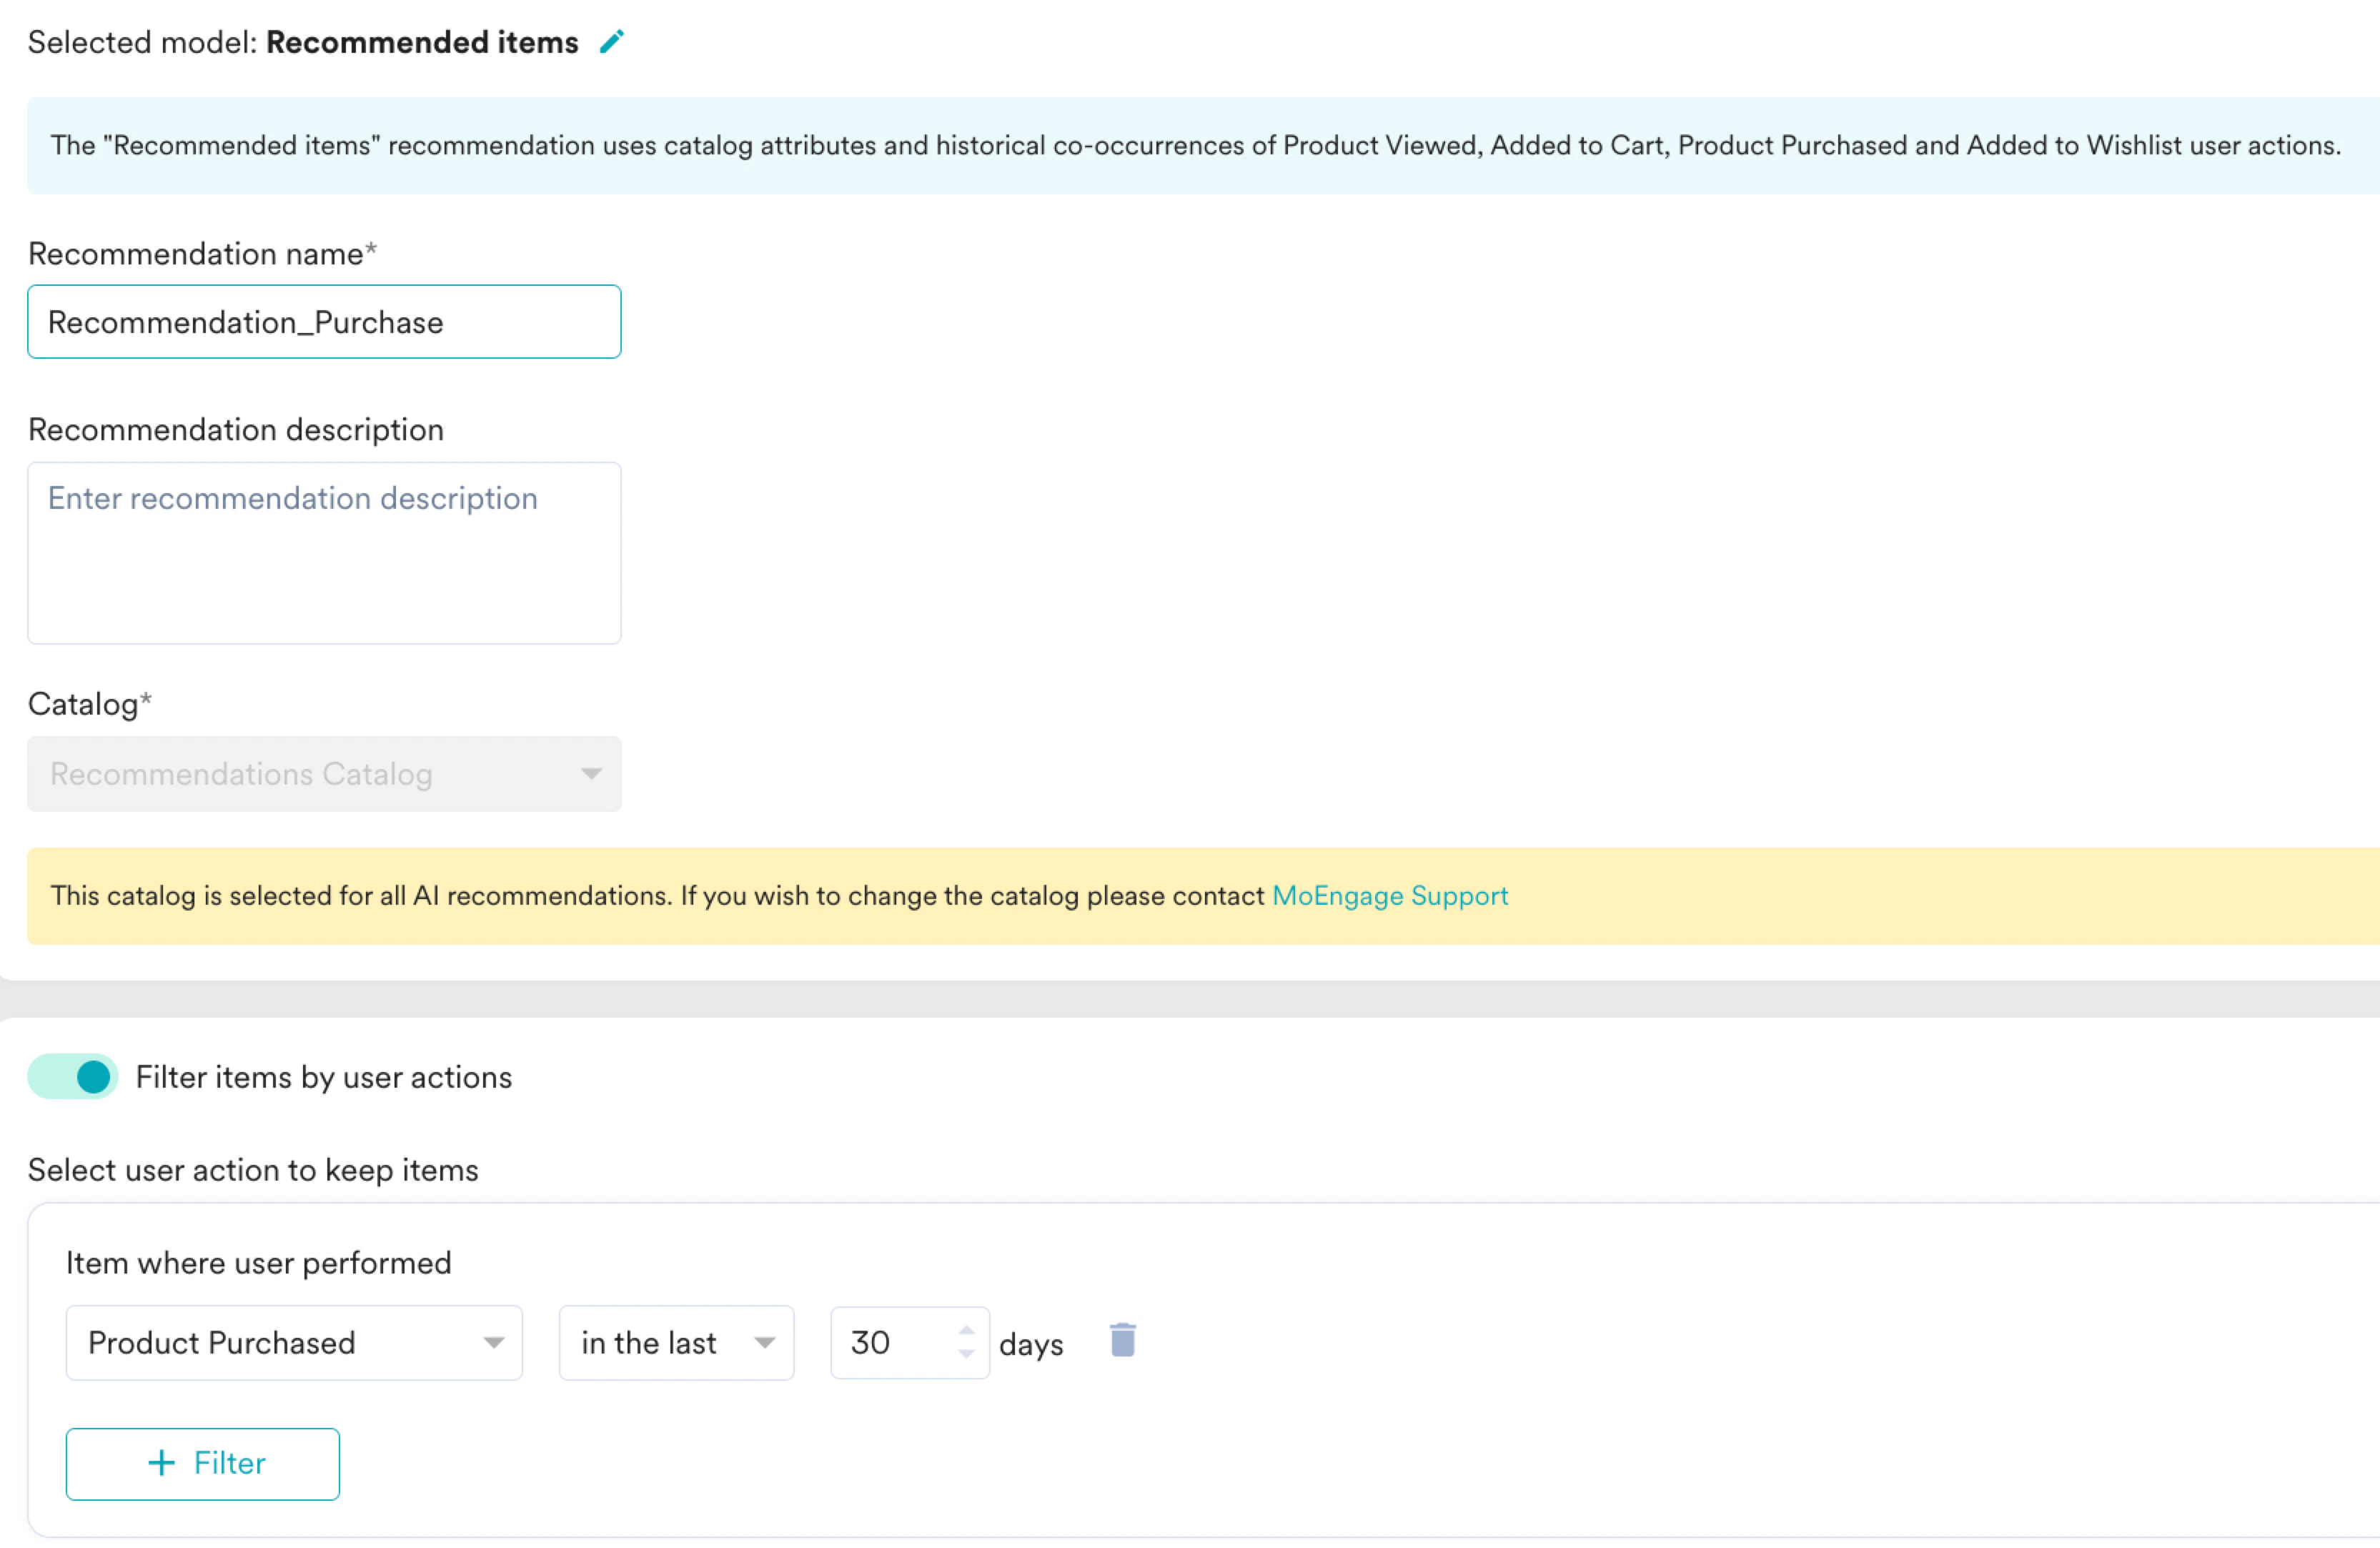Click the 'Filter items by user actions' label
This screenshot has height=1548, width=2380.
pyautogui.click(x=323, y=1077)
